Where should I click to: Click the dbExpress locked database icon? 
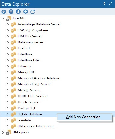pyautogui.click(x=9, y=132)
